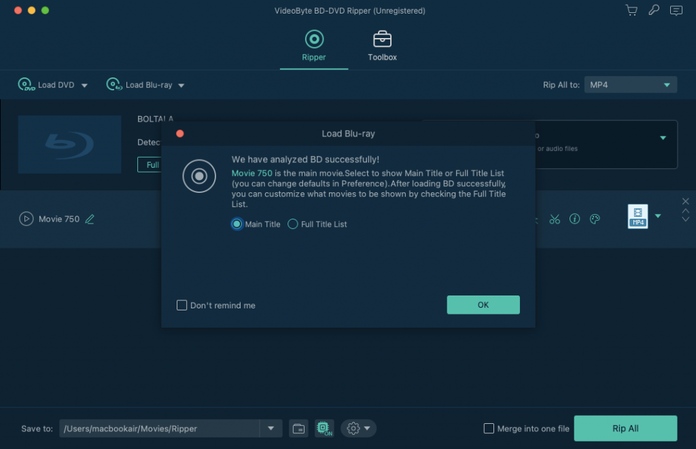This screenshot has width=696, height=449.
Task: Click the partially hidden Full button
Action: point(149,164)
